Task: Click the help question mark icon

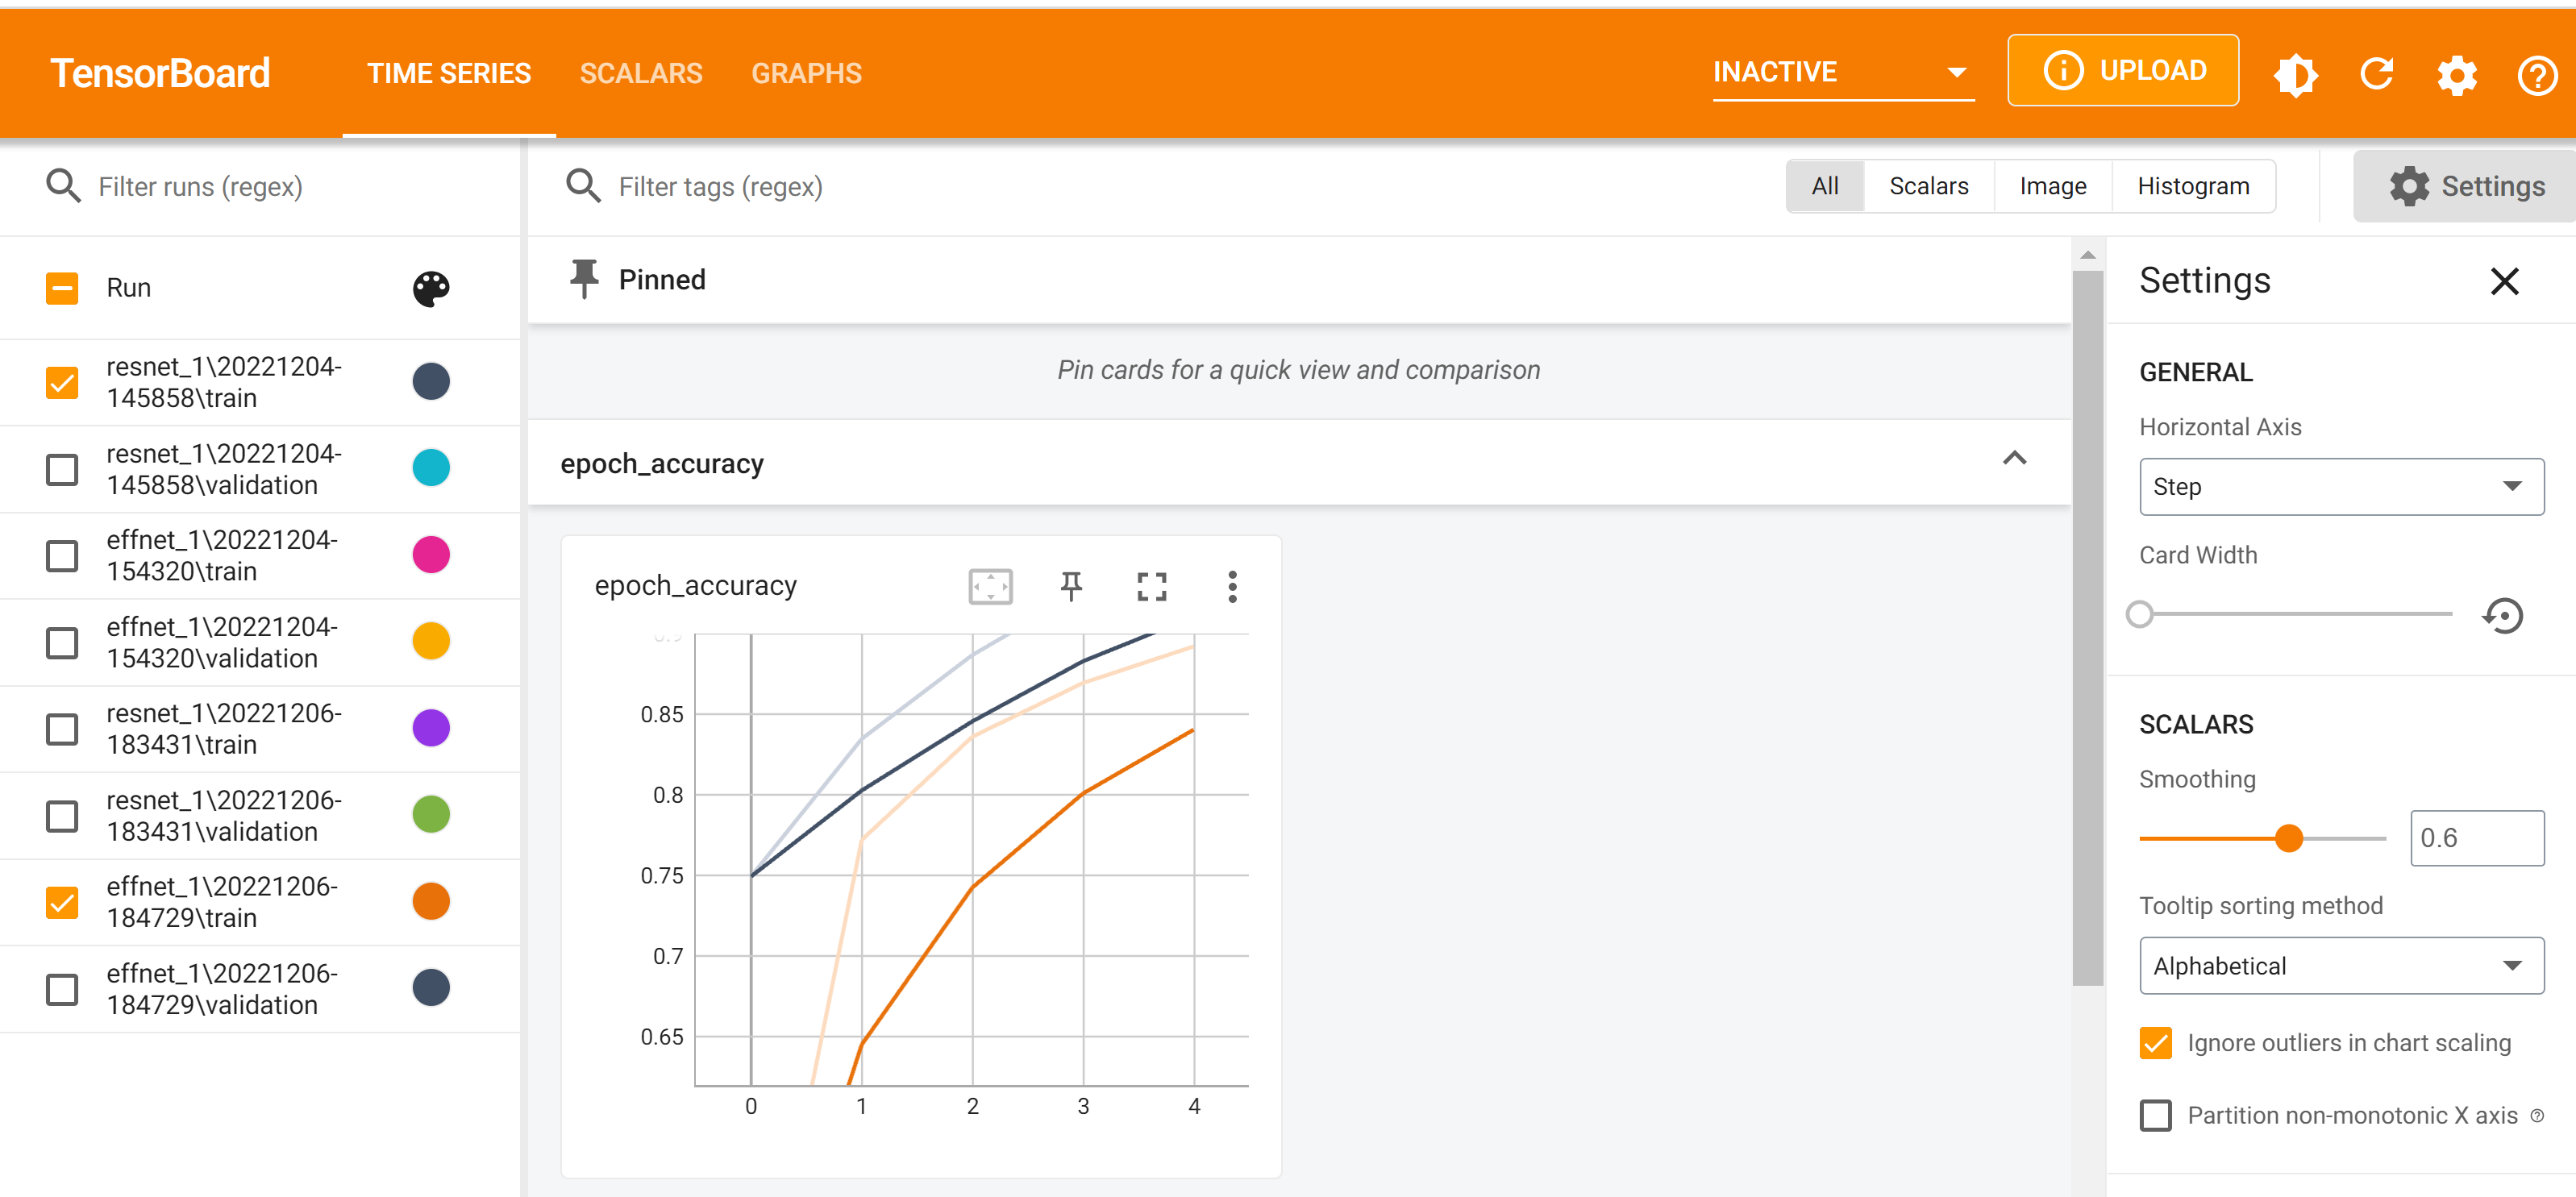Action: pos(2538,73)
